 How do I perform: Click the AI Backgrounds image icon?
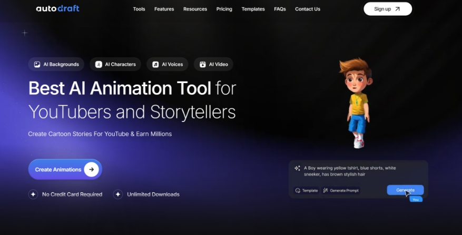tap(37, 65)
